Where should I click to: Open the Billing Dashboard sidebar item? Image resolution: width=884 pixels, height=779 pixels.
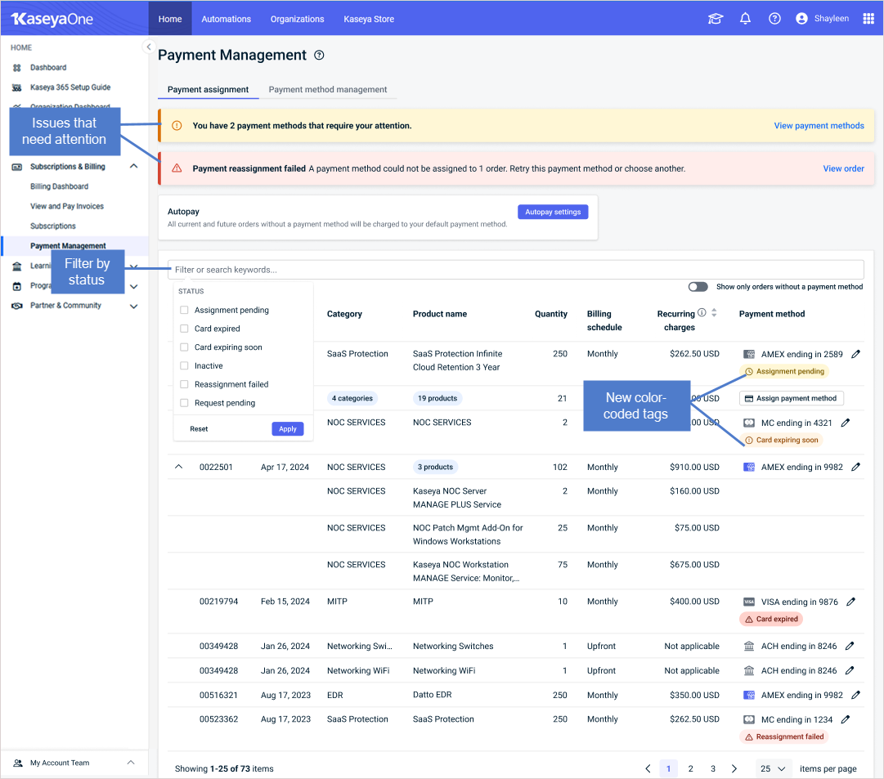(59, 186)
